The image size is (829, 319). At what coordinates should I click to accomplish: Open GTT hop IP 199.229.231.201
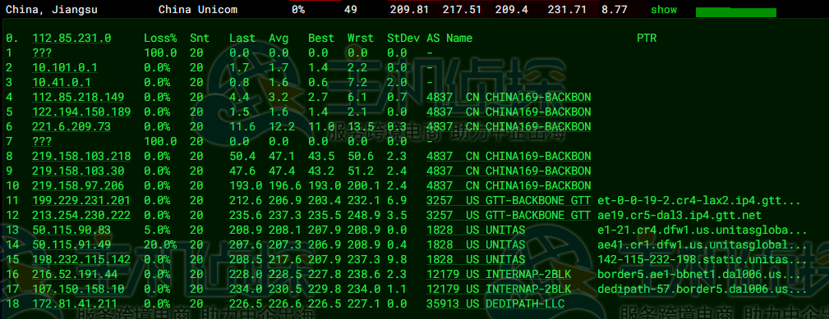pos(81,200)
